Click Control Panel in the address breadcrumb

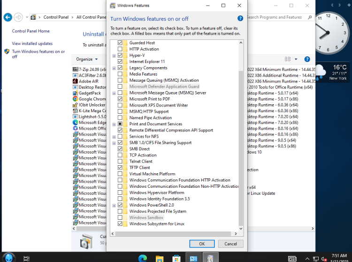tap(56, 17)
